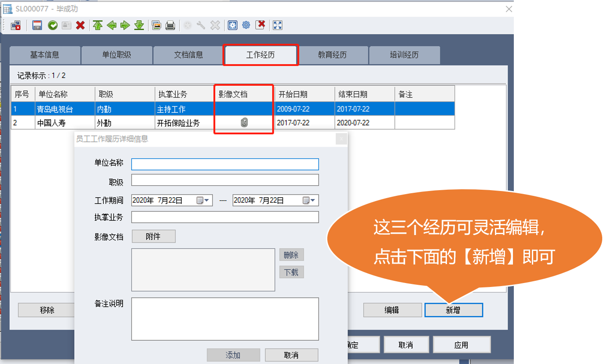The image size is (604, 364).
Task: Click the printer icon in toolbar
Action: 170,26
